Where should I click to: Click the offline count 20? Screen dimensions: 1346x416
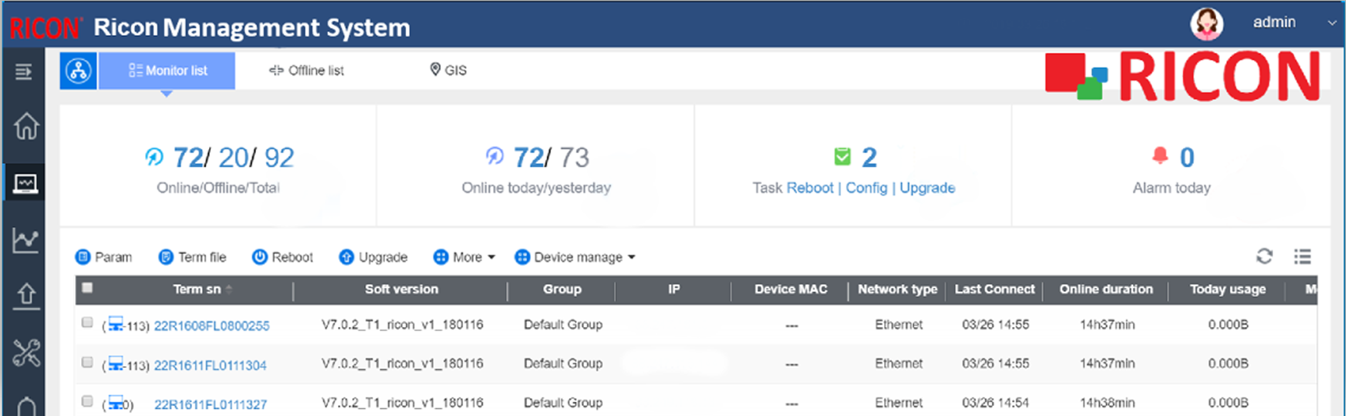pos(233,158)
